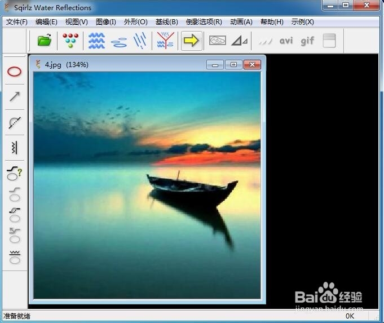Click the colored dots cluster toolbar icon
The width and height of the screenshot is (384, 323).
(70, 40)
